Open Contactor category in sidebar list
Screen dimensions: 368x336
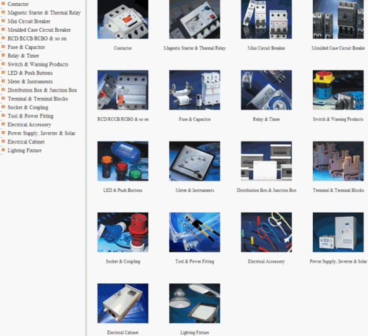[18, 4]
